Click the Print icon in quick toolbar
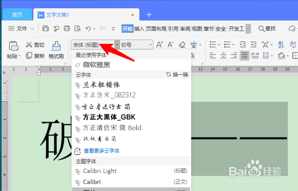Screen dimensions: 298x191 [x=67, y=28]
